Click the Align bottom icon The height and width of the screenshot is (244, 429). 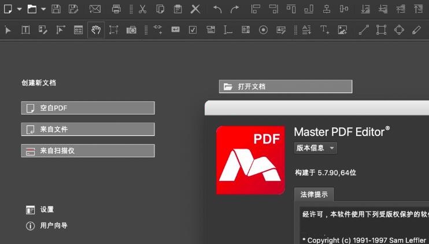point(309,9)
